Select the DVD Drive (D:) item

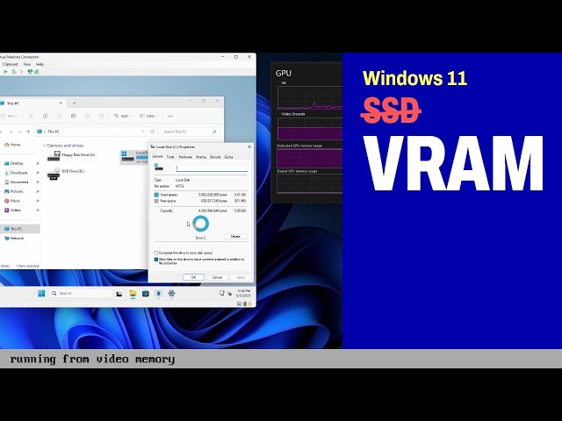[67, 173]
